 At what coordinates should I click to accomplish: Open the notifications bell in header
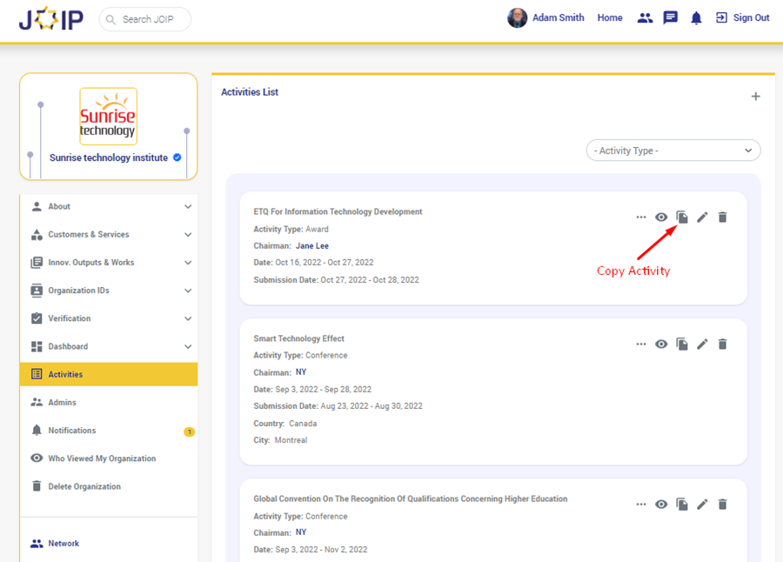click(696, 18)
